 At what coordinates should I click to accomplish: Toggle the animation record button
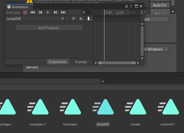tap(25, 12)
